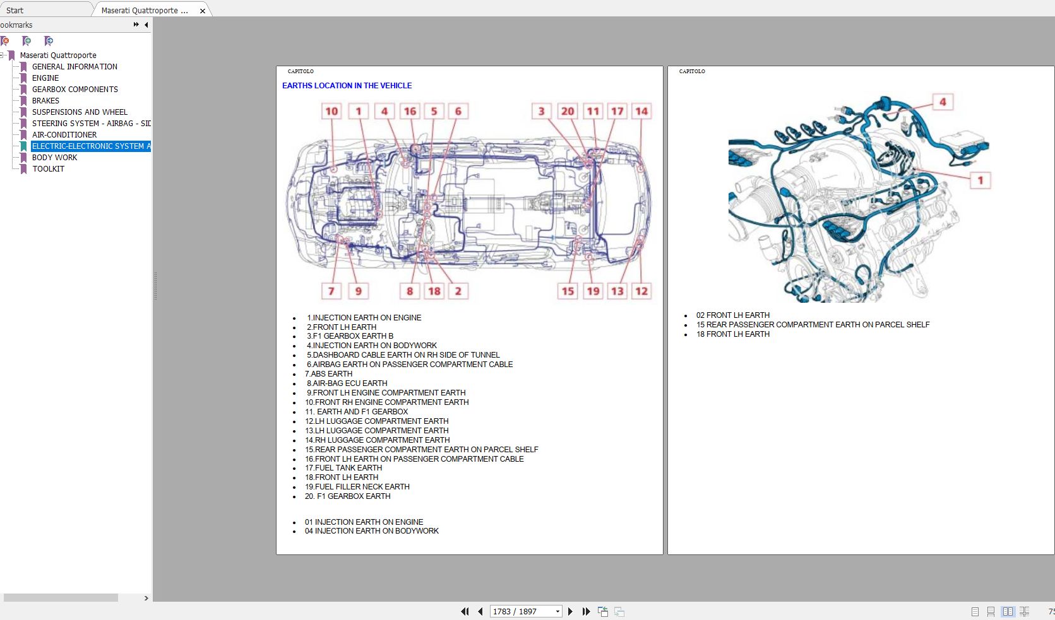Collapse the Maserati Quattroporte bookmark tree
1055x620 pixels.
coord(2,56)
